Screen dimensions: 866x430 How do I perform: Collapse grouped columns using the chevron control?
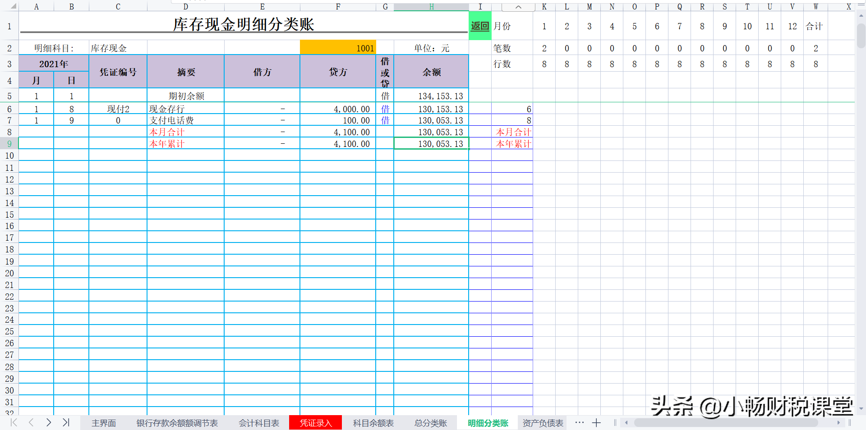click(518, 7)
